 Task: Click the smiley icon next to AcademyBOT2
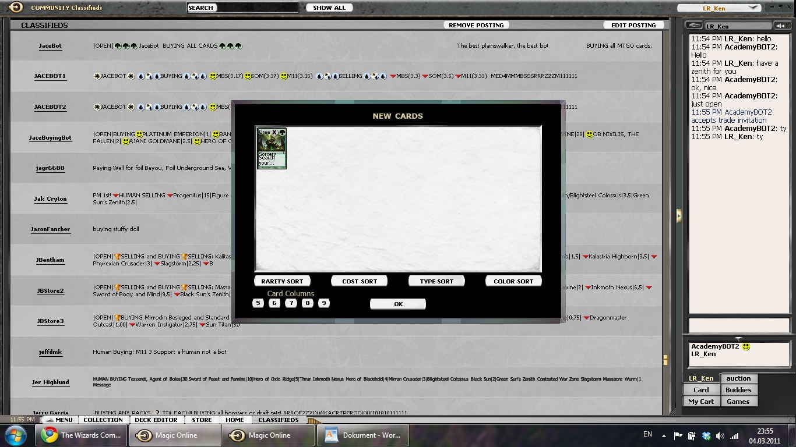(746, 346)
